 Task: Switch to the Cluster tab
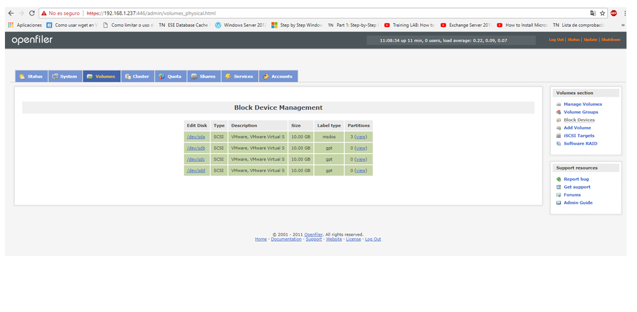pos(137,76)
